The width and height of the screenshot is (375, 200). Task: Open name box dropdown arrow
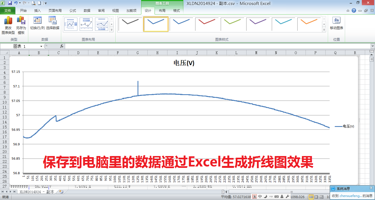pos(41,46)
